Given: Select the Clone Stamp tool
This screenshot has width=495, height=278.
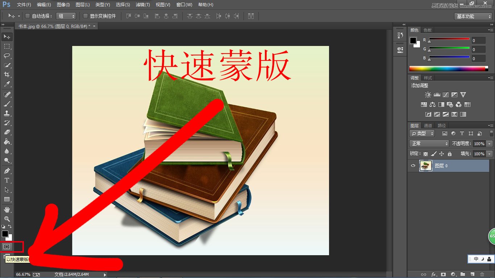Looking at the screenshot, I should [x=7, y=113].
